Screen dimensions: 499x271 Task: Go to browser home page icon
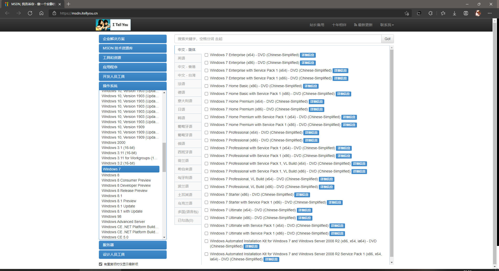pos(41,13)
